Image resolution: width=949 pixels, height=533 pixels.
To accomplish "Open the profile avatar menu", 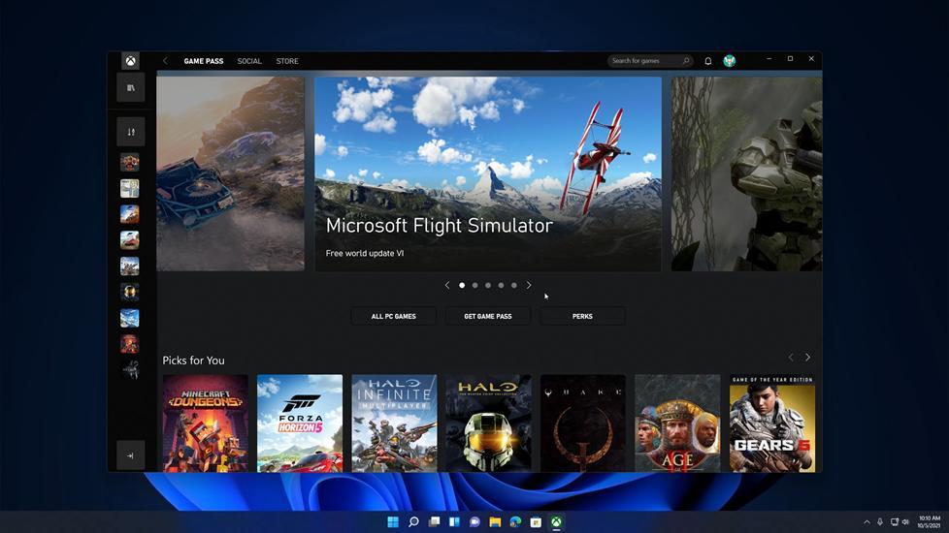I will [729, 61].
